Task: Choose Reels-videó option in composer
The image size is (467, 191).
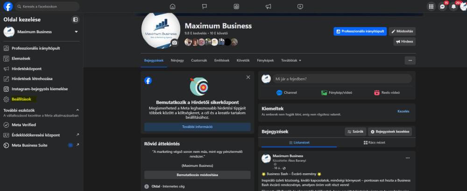Action: [387, 93]
